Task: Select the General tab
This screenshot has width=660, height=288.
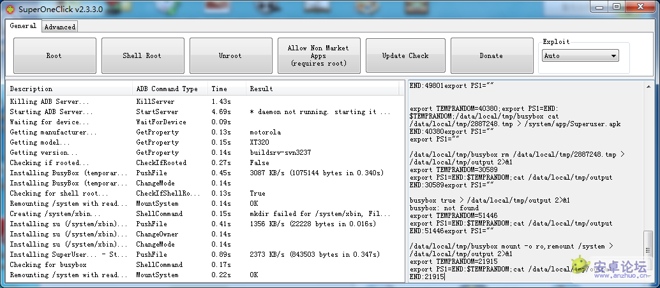Action: pos(23,26)
